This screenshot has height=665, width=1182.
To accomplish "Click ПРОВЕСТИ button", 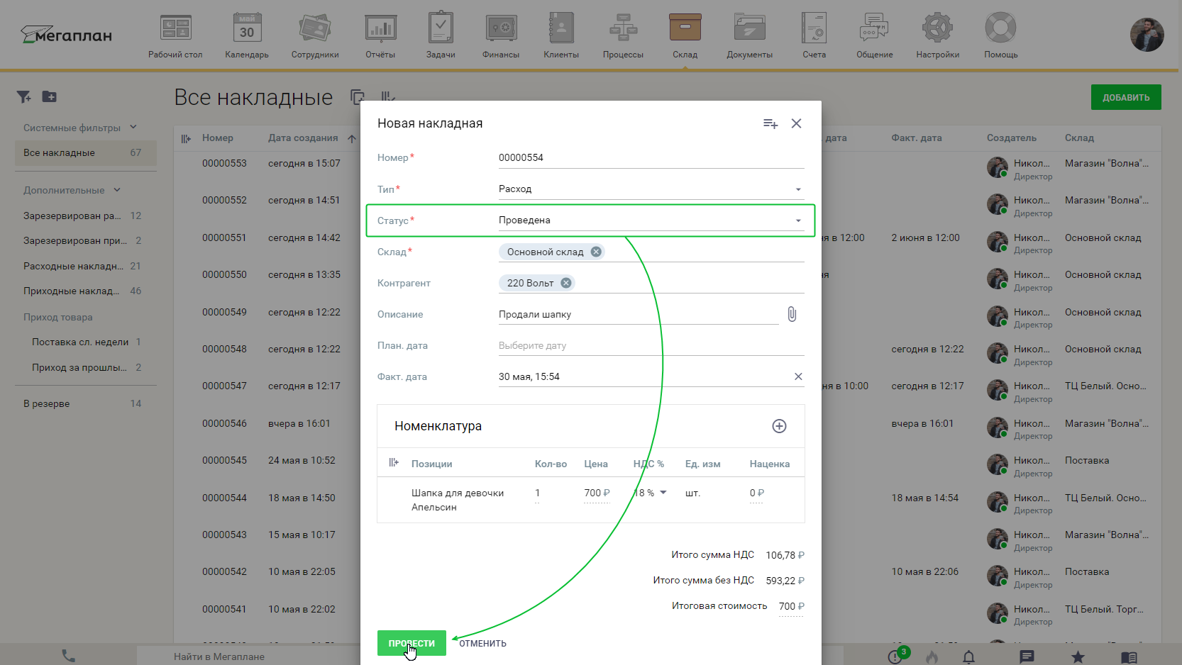I will (412, 643).
